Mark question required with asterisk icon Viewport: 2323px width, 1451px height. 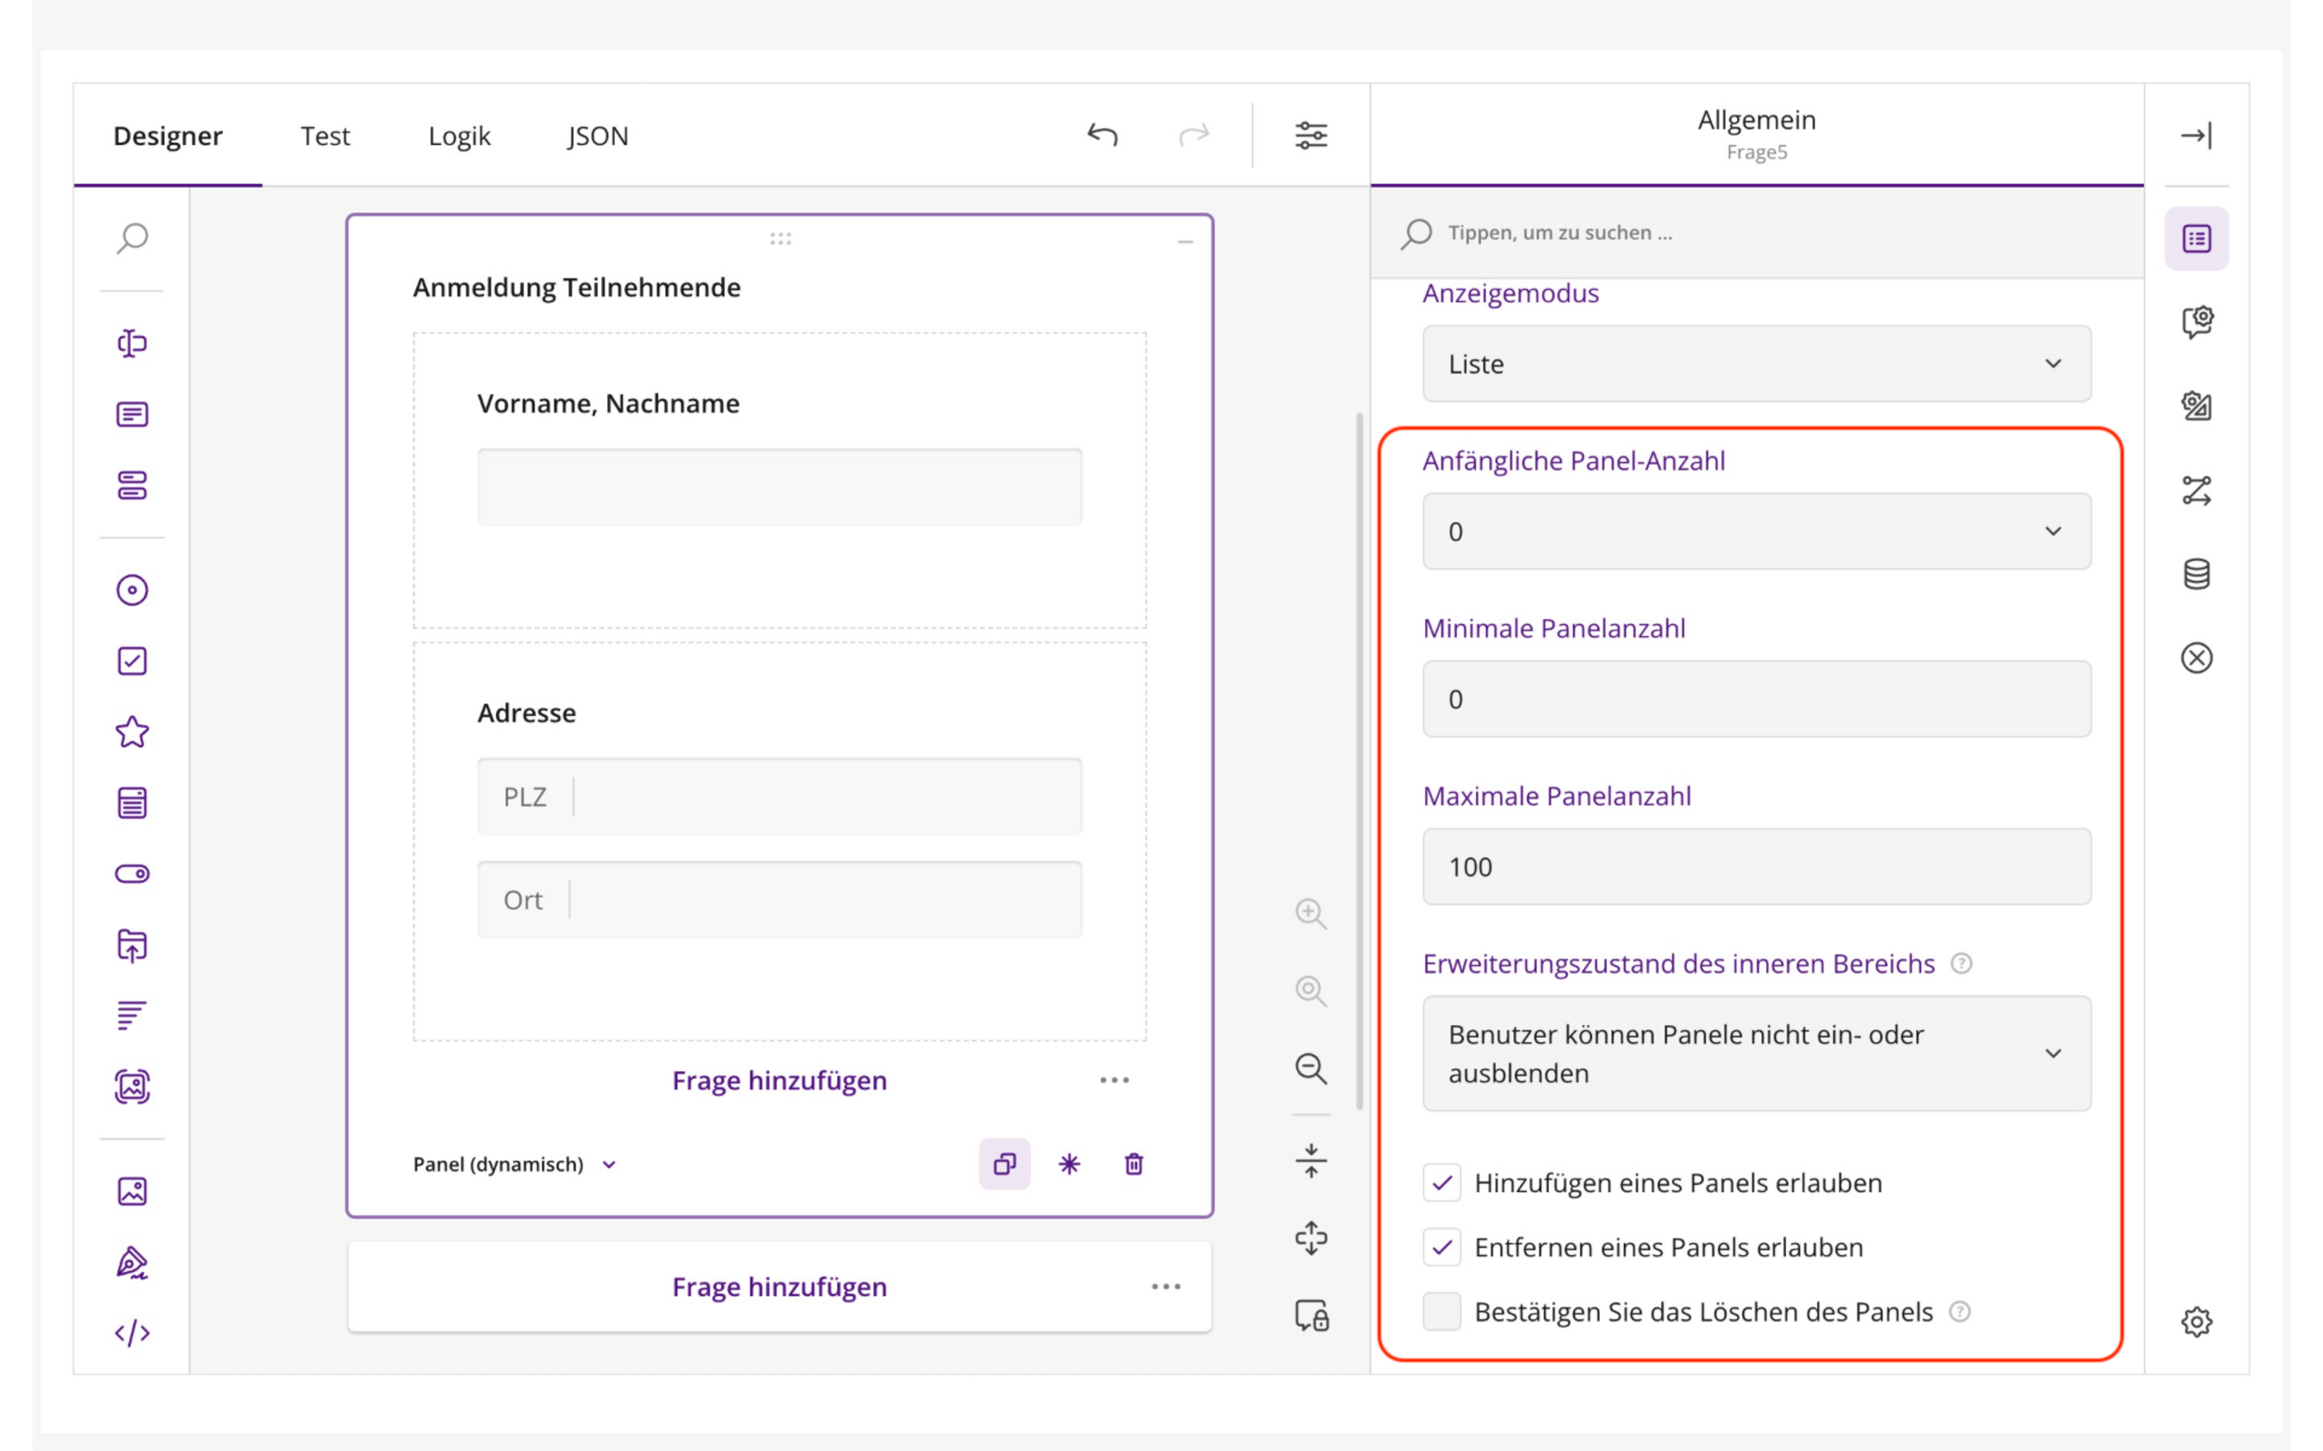coord(1069,1164)
